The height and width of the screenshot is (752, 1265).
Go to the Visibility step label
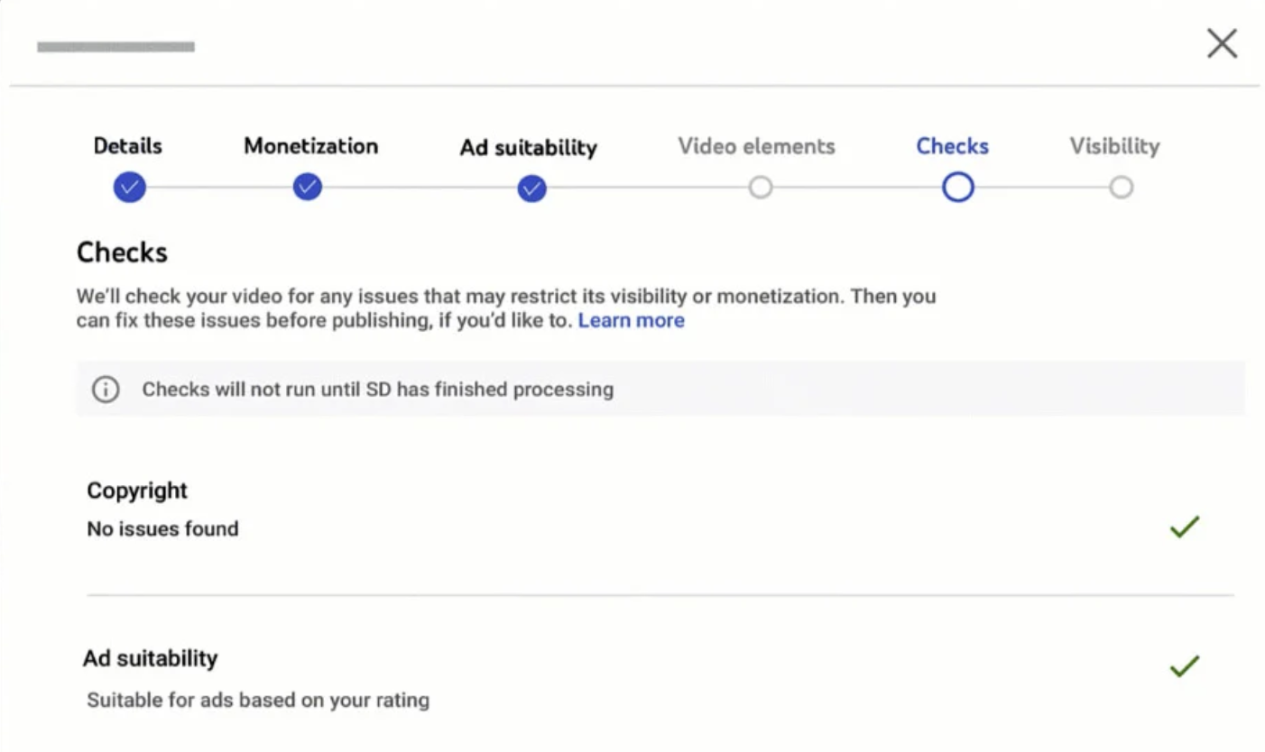point(1114,146)
